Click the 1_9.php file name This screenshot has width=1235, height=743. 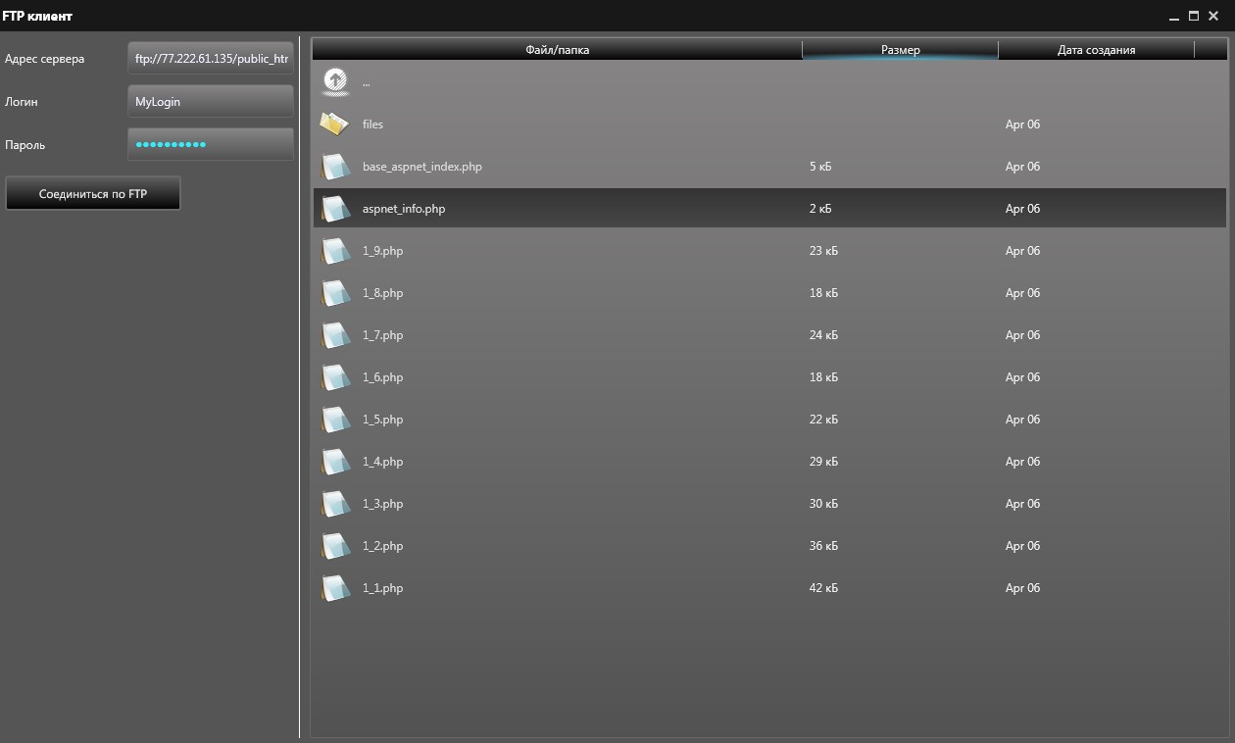click(382, 251)
